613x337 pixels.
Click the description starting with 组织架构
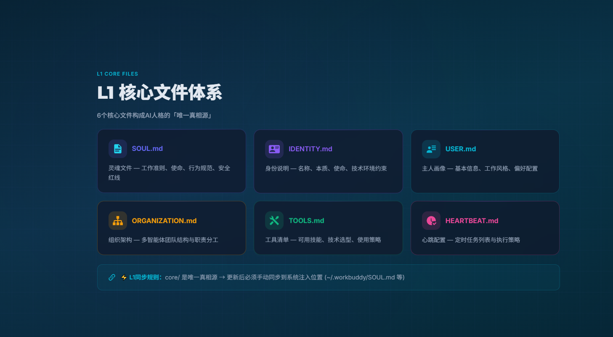(163, 240)
